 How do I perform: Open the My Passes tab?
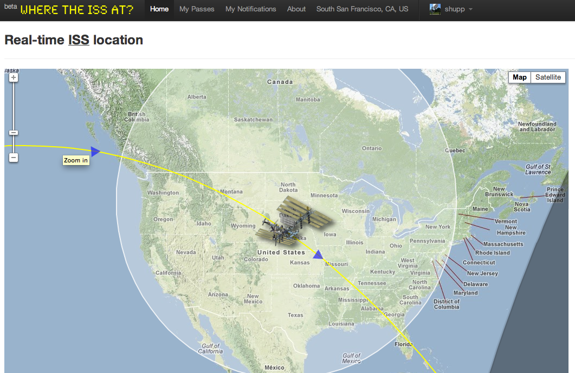click(x=197, y=9)
